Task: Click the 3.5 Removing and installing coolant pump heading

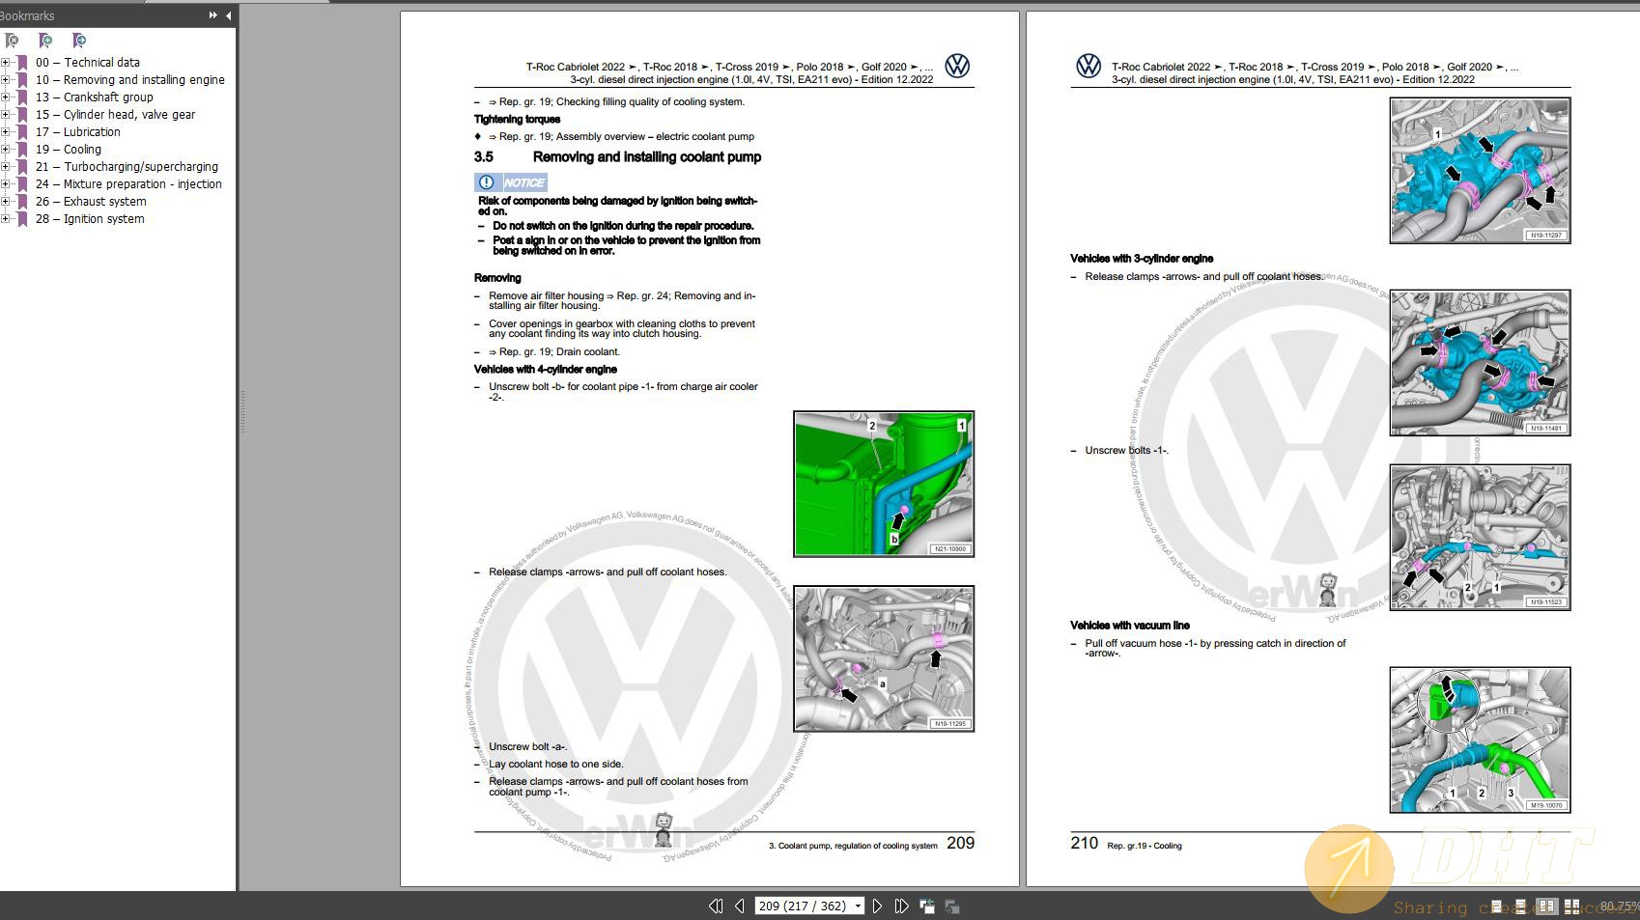Action: [617, 156]
